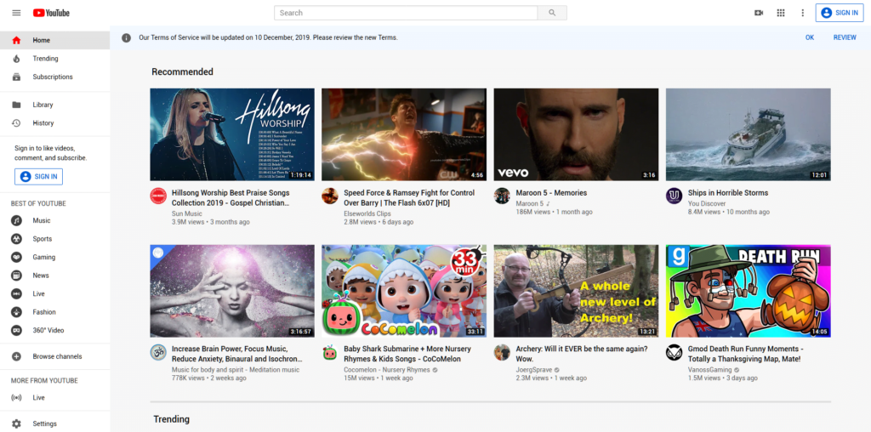This screenshot has width=871, height=432.
Task: Open Music in Best of YouTube
Action: (x=54, y=220)
